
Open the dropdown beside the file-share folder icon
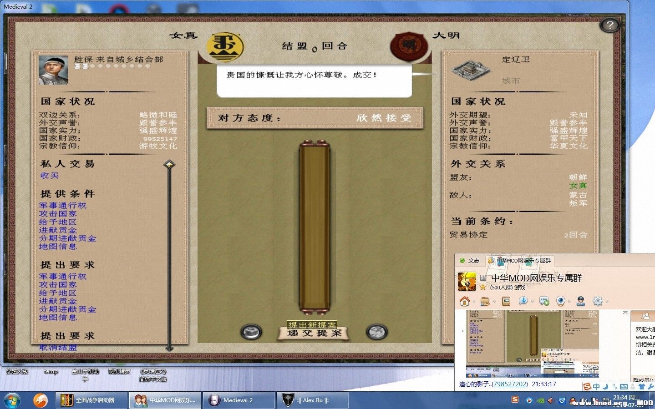click(493, 301)
